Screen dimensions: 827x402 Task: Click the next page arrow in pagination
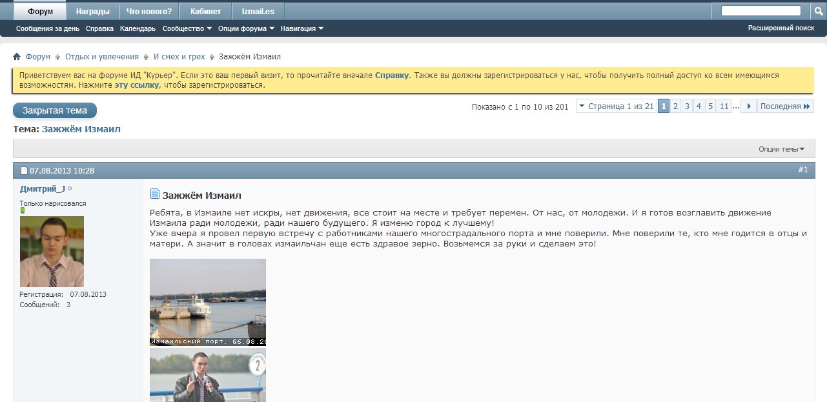(748, 106)
